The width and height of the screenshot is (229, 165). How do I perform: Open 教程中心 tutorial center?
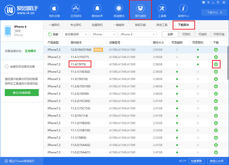184,11
